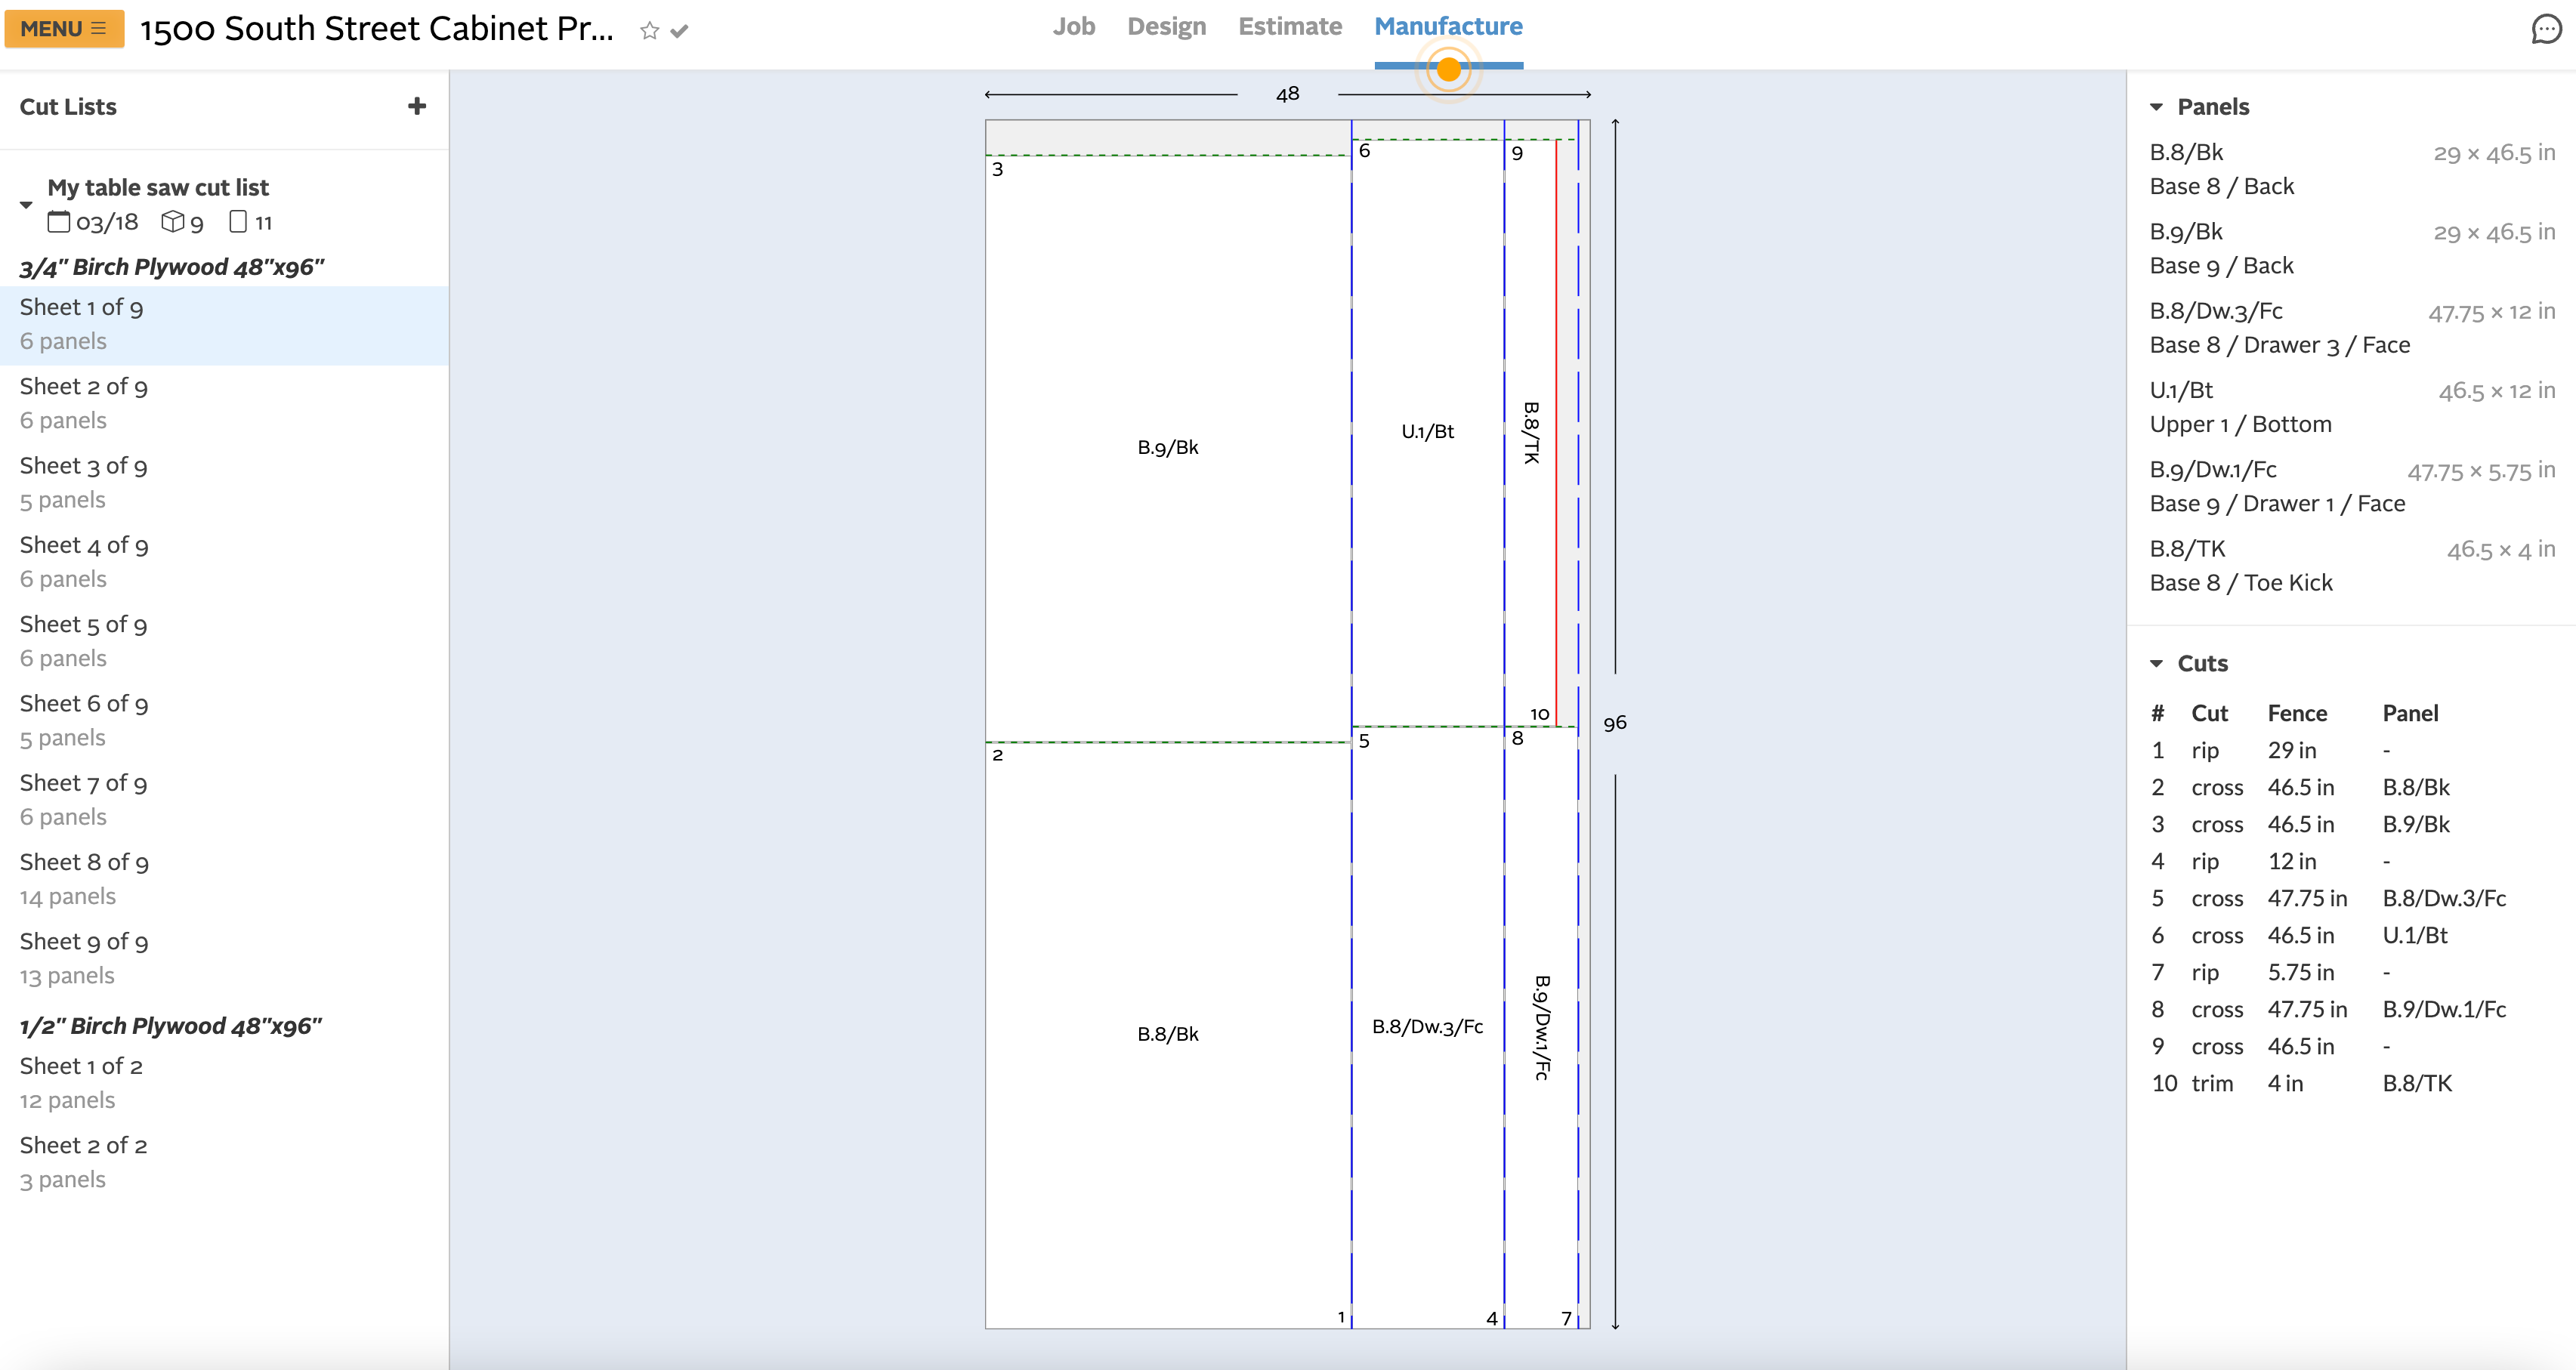Click the calendar date icon 03/18
The height and width of the screenshot is (1370, 2576).
click(59, 222)
